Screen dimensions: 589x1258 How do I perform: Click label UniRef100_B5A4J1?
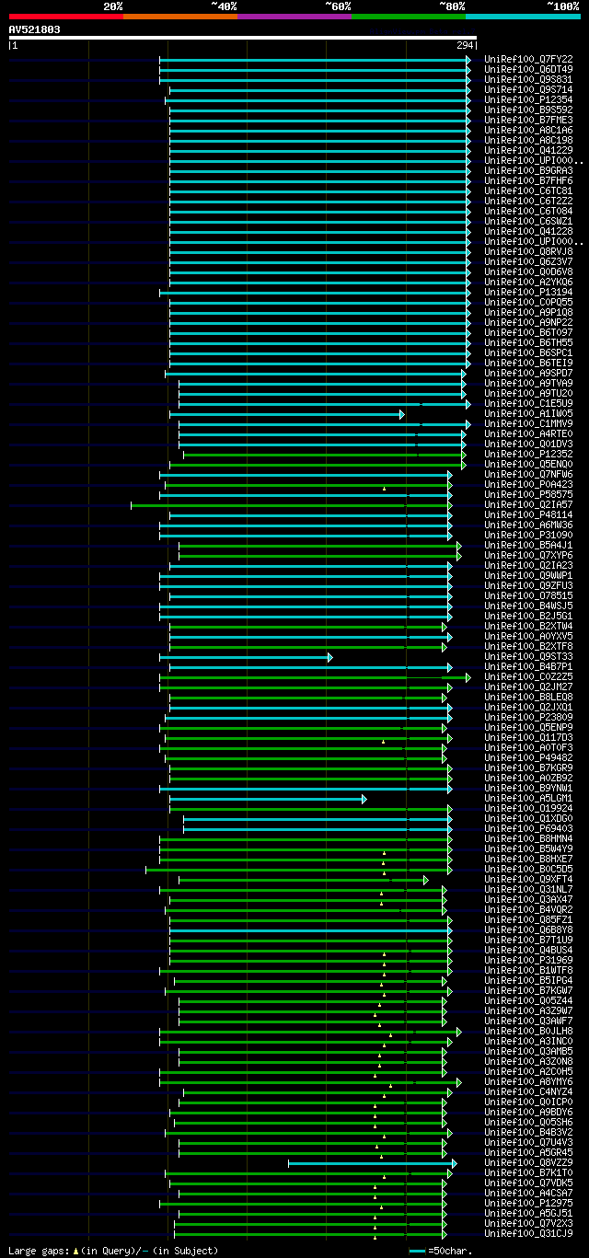[528, 545]
